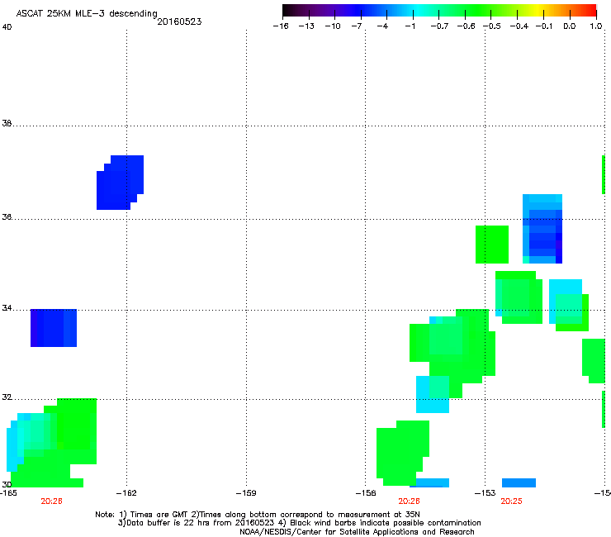This screenshot has height=537, width=611.
Task: Click the -10 color scale label
Action: pos(333,26)
